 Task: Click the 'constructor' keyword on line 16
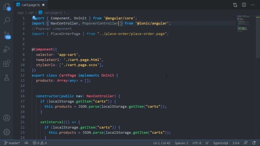tap(48, 96)
